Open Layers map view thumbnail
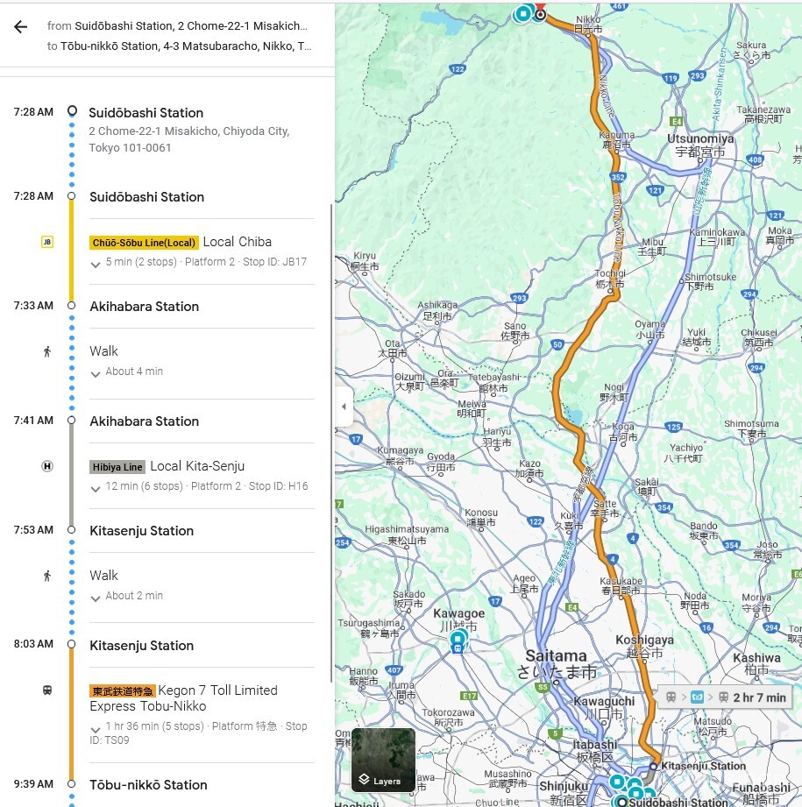The width and height of the screenshot is (802, 807). [384, 760]
